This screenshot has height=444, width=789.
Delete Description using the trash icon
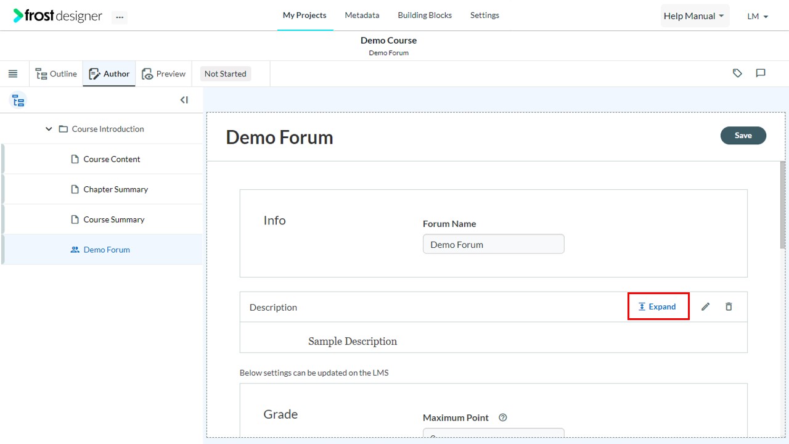pos(729,306)
